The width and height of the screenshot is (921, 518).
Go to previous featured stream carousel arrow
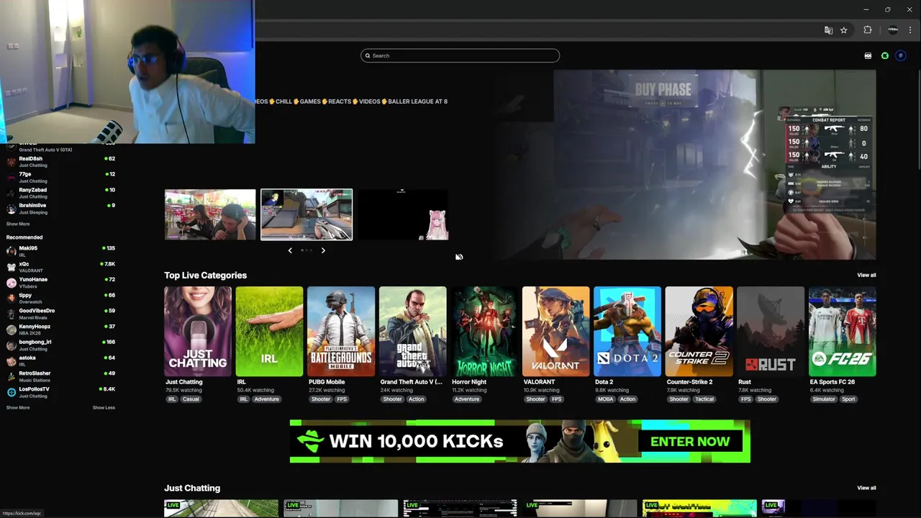pyautogui.click(x=290, y=250)
